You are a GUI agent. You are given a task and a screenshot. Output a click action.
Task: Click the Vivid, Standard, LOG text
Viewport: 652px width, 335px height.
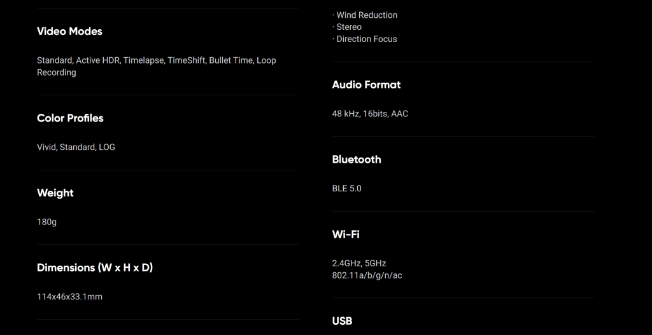point(76,147)
